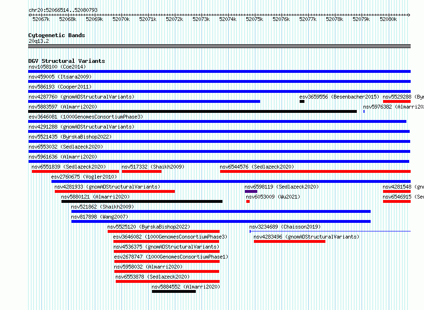This screenshot has width=424, height=310.
Task: Select the nsv3234689 (Chaisson2019) label
Action: [285, 227]
